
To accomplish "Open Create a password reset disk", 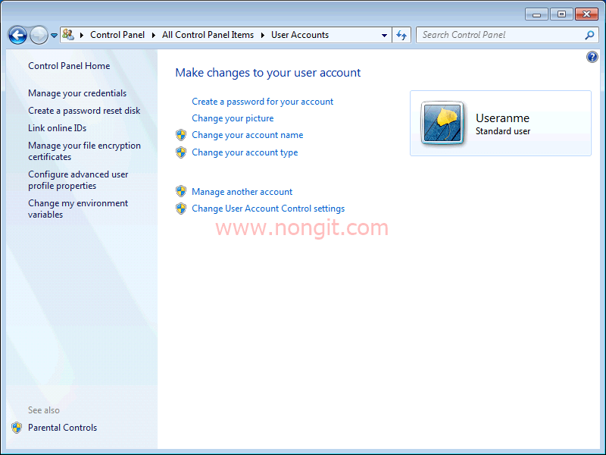I will point(84,111).
